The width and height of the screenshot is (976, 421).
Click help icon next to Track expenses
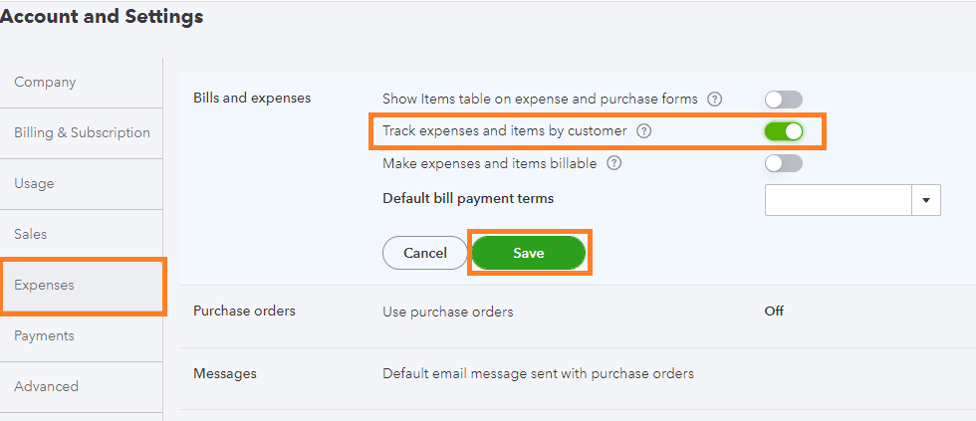[644, 131]
